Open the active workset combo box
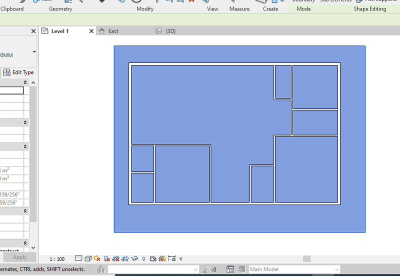 coord(153,269)
